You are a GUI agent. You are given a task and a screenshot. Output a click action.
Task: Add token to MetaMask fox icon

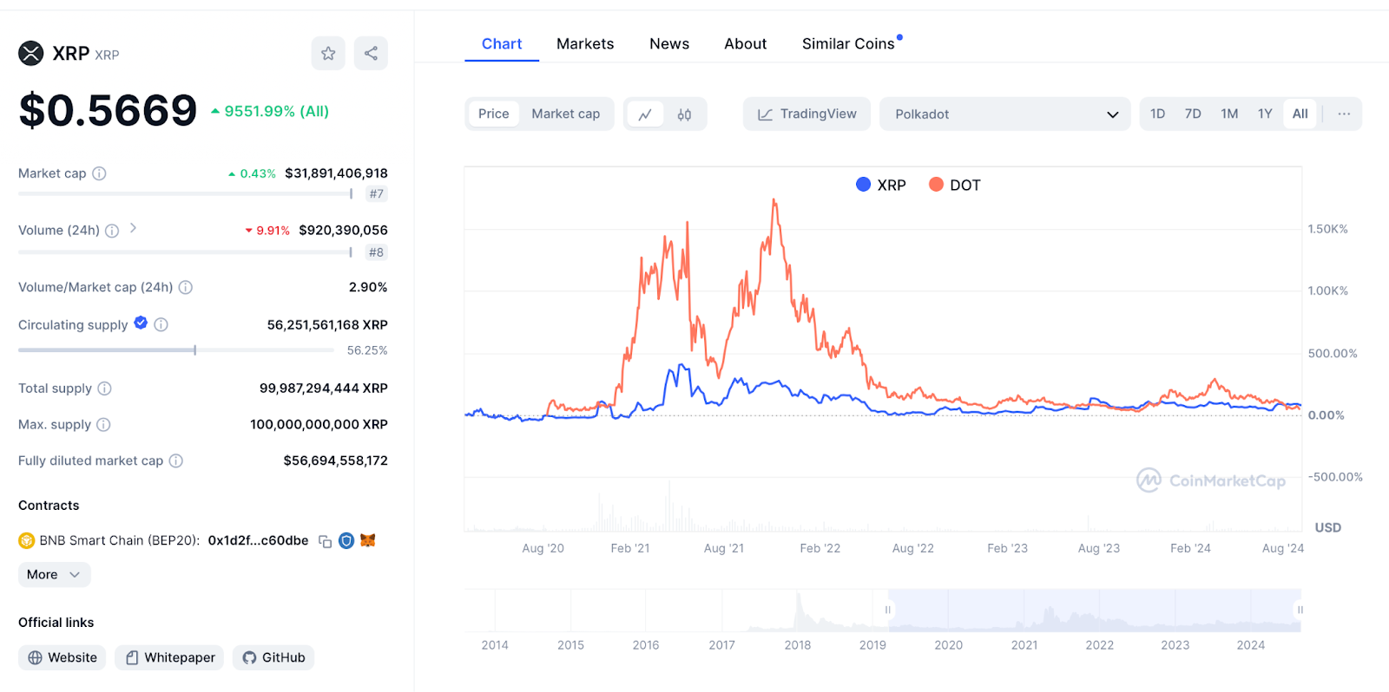[x=368, y=540]
